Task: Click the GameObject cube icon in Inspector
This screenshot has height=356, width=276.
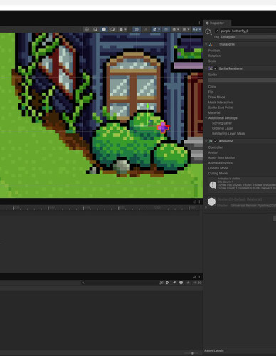Action: pos(208,32)
